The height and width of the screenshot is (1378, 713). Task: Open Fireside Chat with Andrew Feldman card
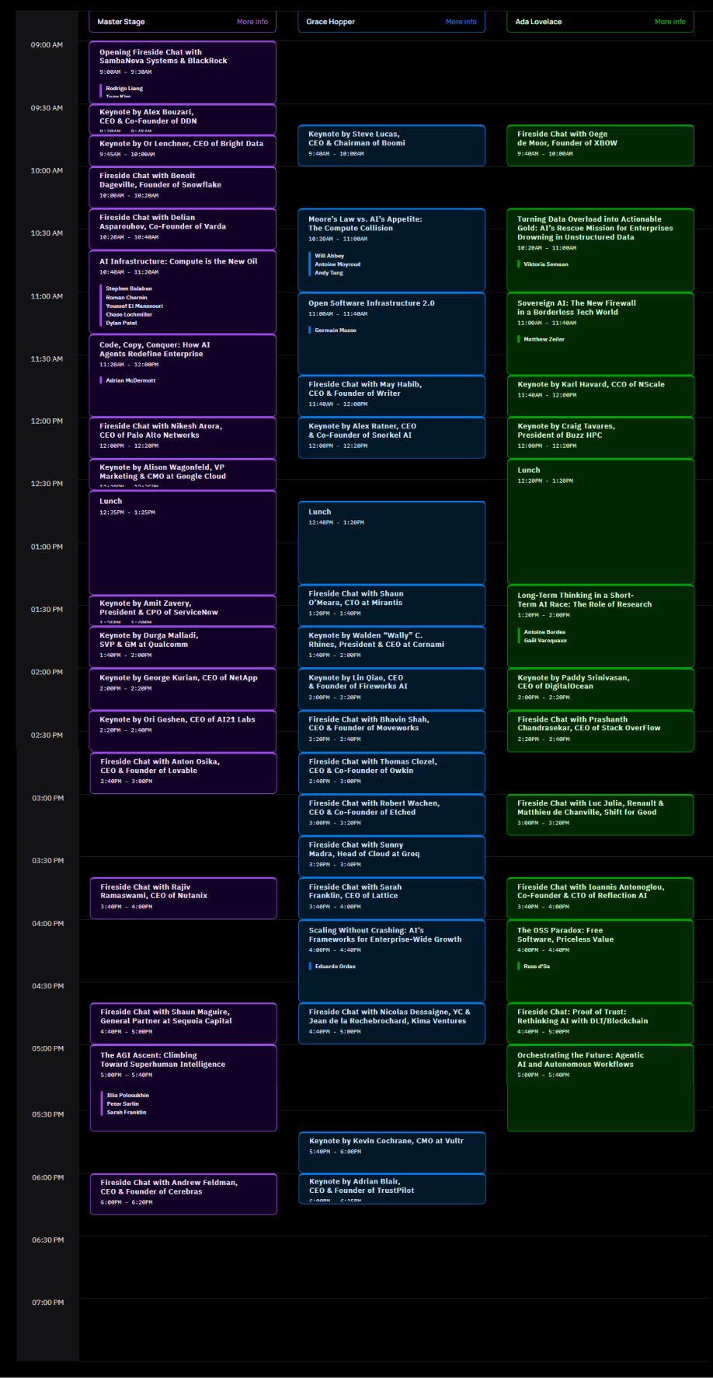tap(183, 1194)
